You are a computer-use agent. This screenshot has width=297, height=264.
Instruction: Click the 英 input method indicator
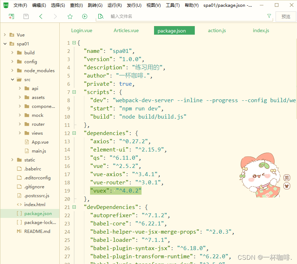tap(287, 178)
